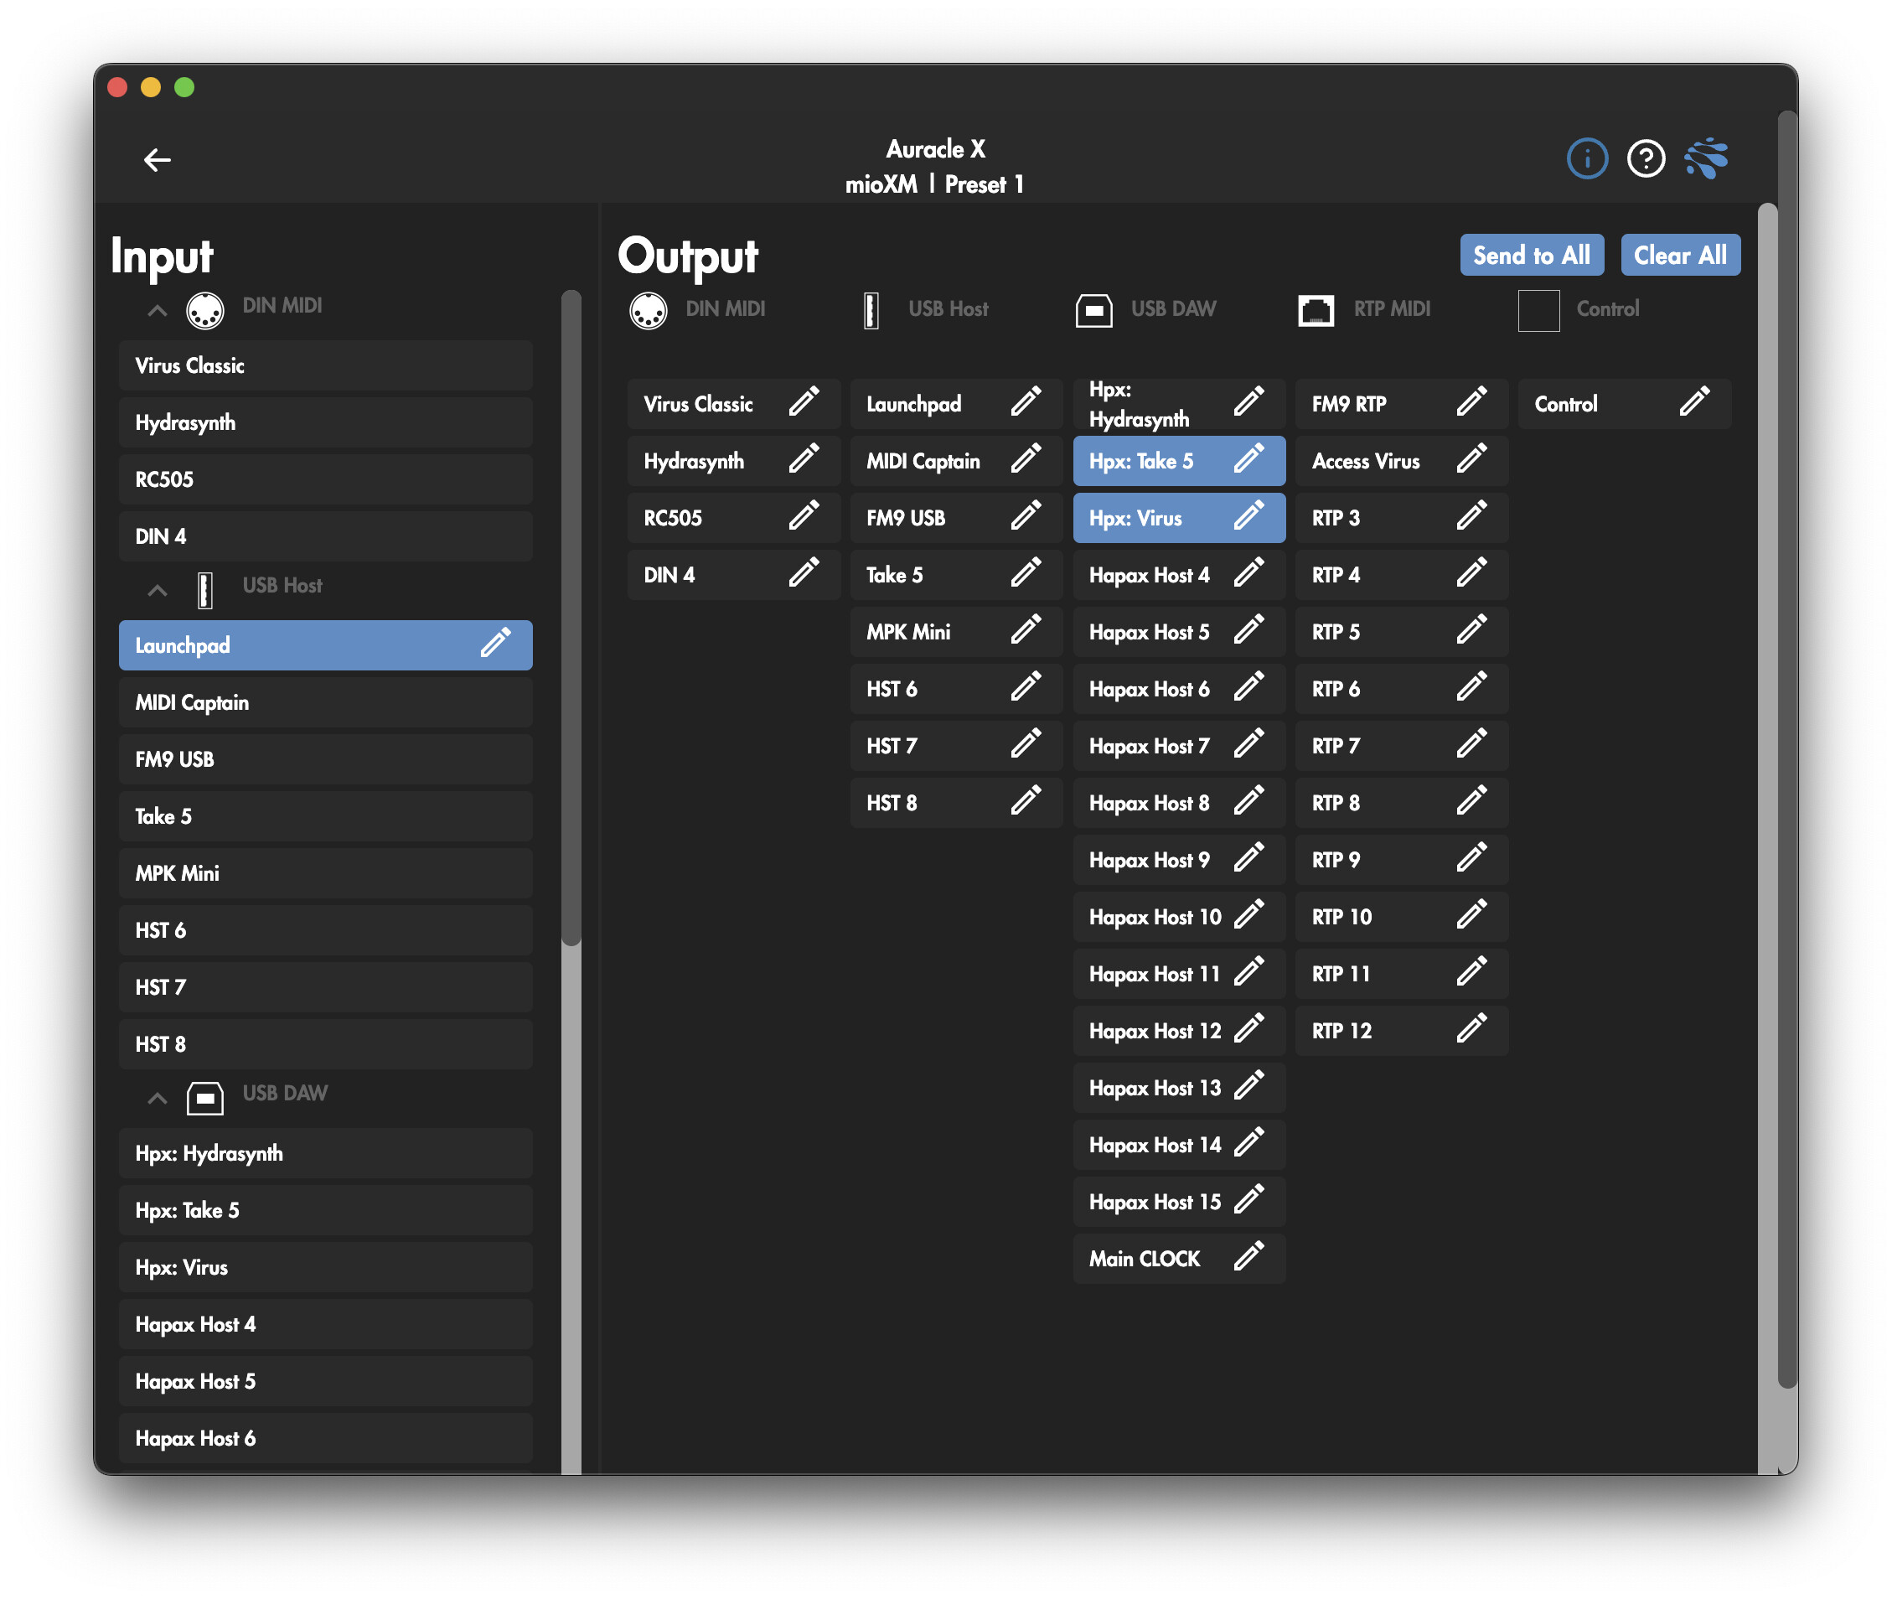Click the RTP MIDI ethernet port icon
Viewport: 1892px width, 1599px height.
click(1315, 310)
